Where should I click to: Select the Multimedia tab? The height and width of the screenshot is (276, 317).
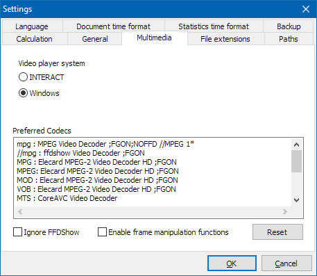pos(154,38)
